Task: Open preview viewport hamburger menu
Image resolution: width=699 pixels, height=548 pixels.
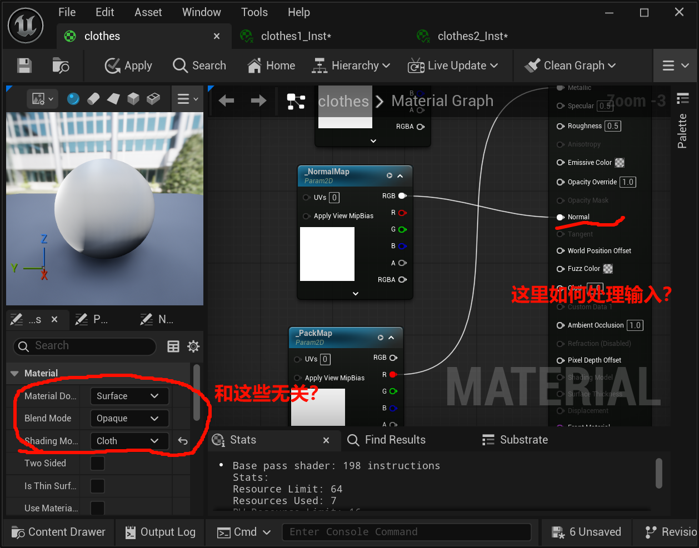Action: point(187,99)
